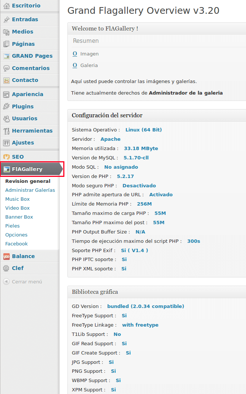Click the Contacto form icon
This screenshot has width=246, height=394.
tap(6, 80)
